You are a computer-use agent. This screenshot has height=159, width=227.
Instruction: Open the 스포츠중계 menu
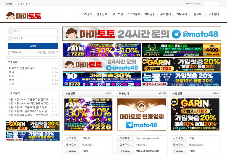85,14
